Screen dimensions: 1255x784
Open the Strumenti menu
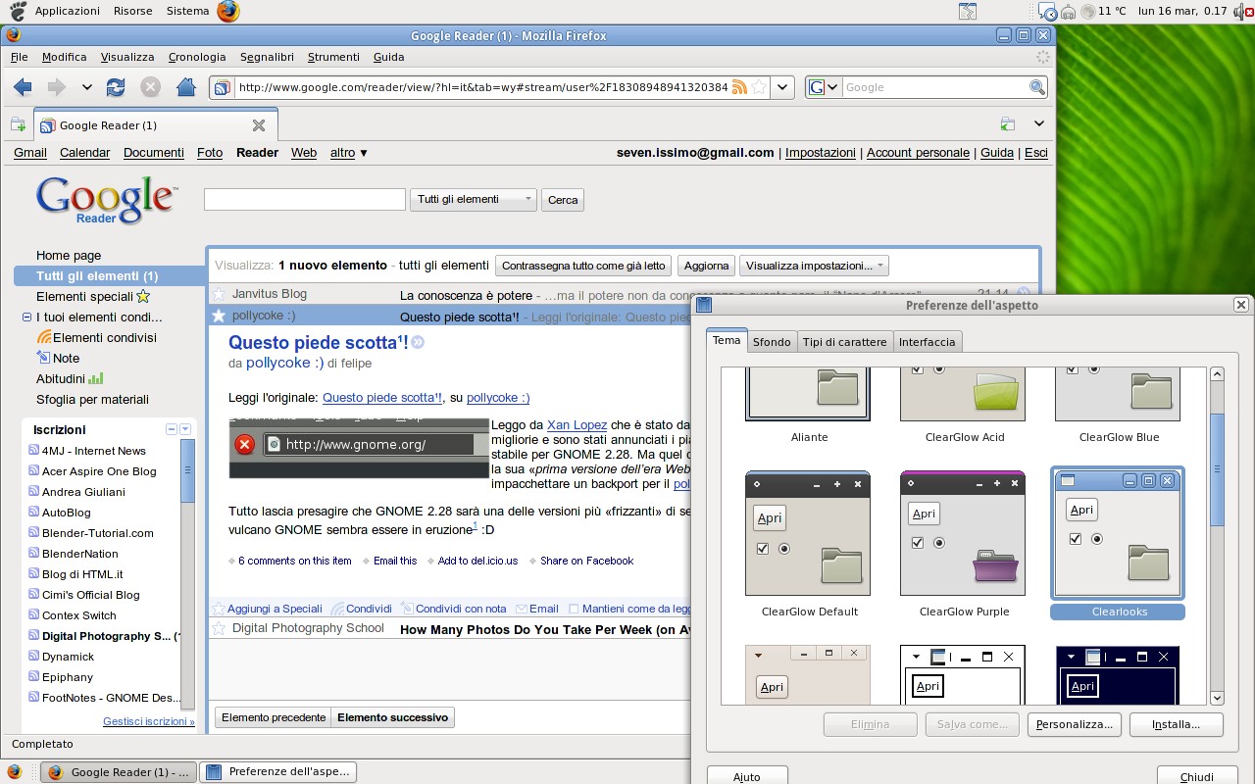[333, 57]
